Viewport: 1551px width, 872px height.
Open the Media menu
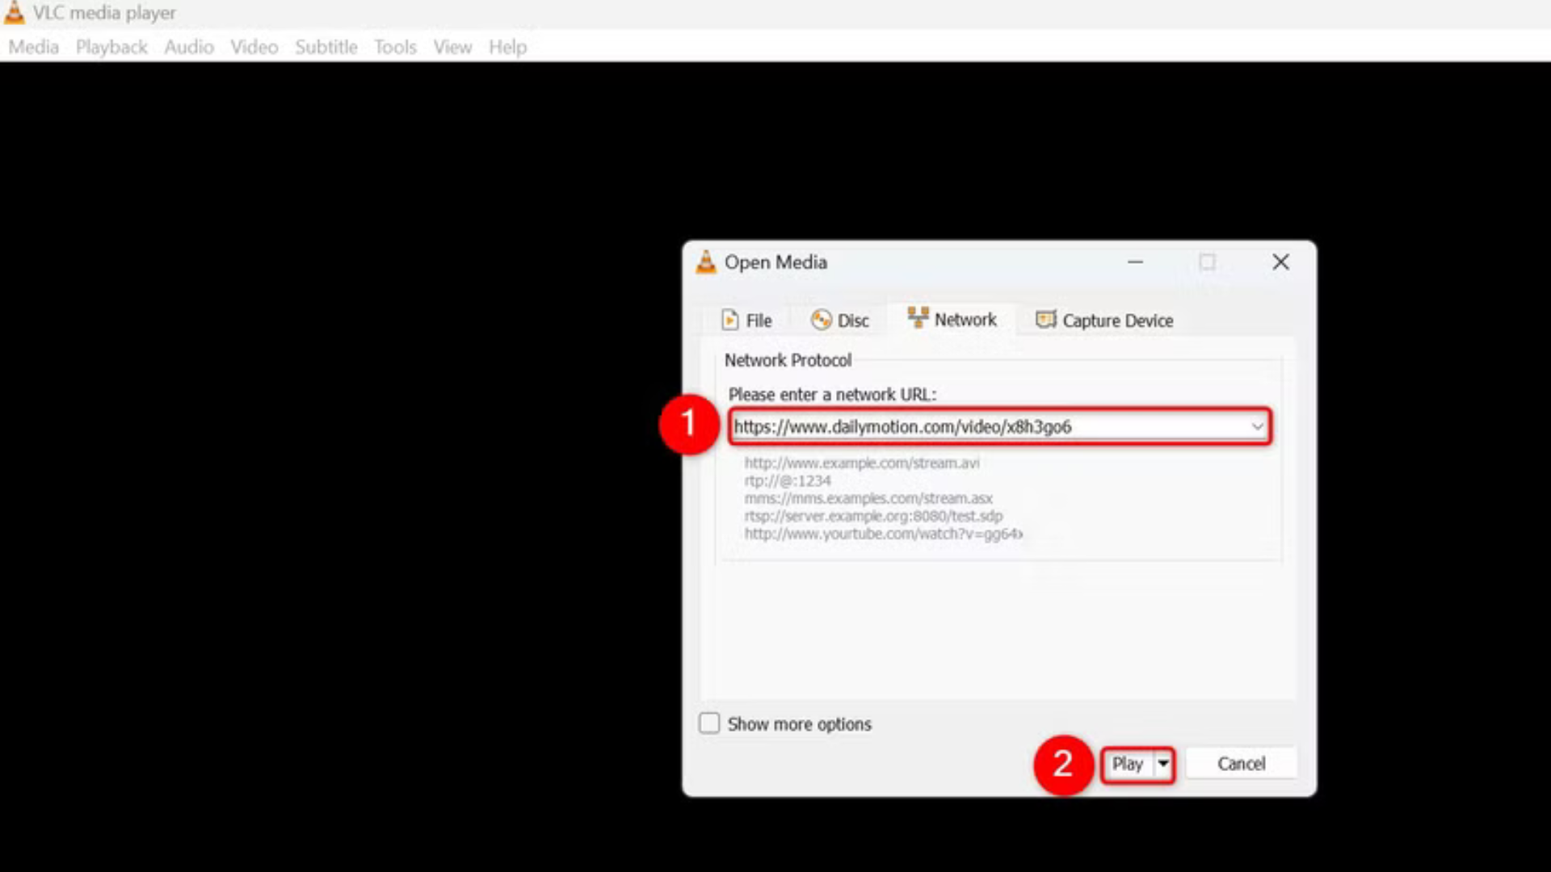click(x=33, y=47)
